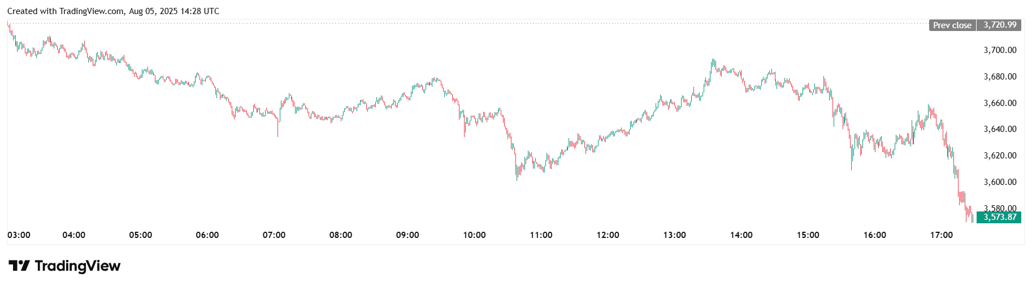Image resolution: width=1032 pixels, height=287 pixels.
Task: Click the 3,680.00 price axis label
Action: 1000,77
